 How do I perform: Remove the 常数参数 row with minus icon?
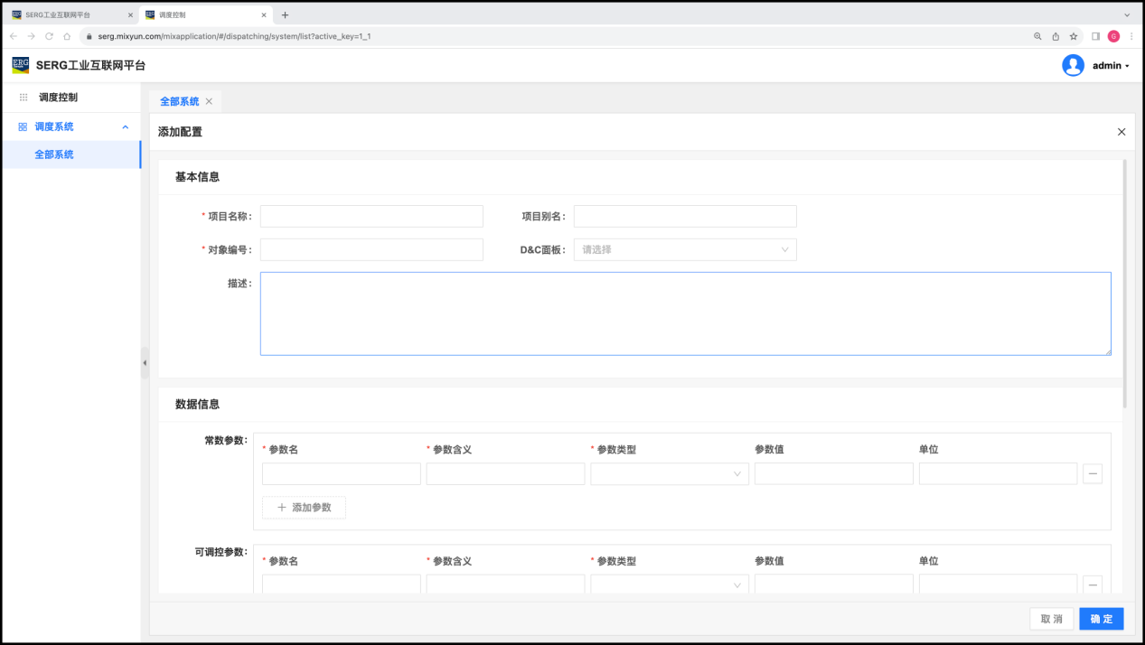coord(1092,474)
